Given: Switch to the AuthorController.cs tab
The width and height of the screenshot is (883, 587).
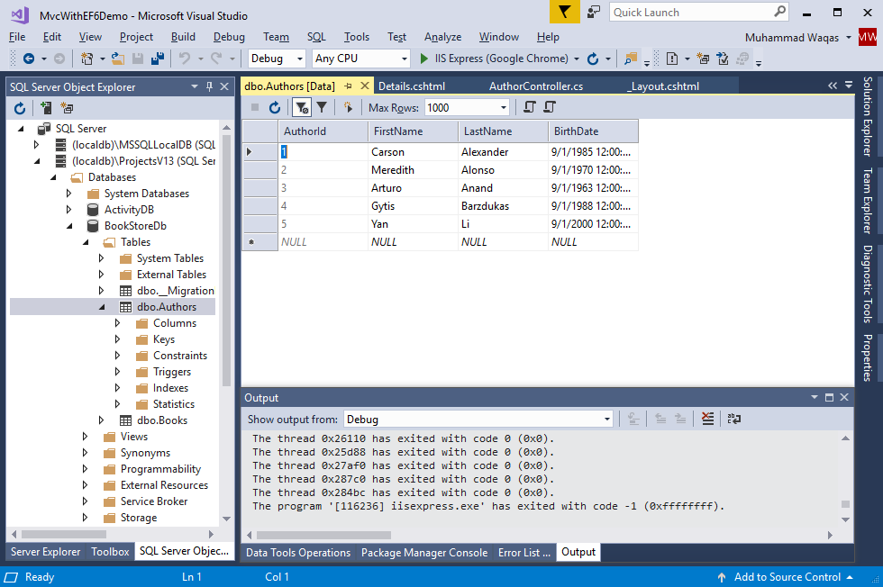Looking at the screenshot, I should coord(536,86).
